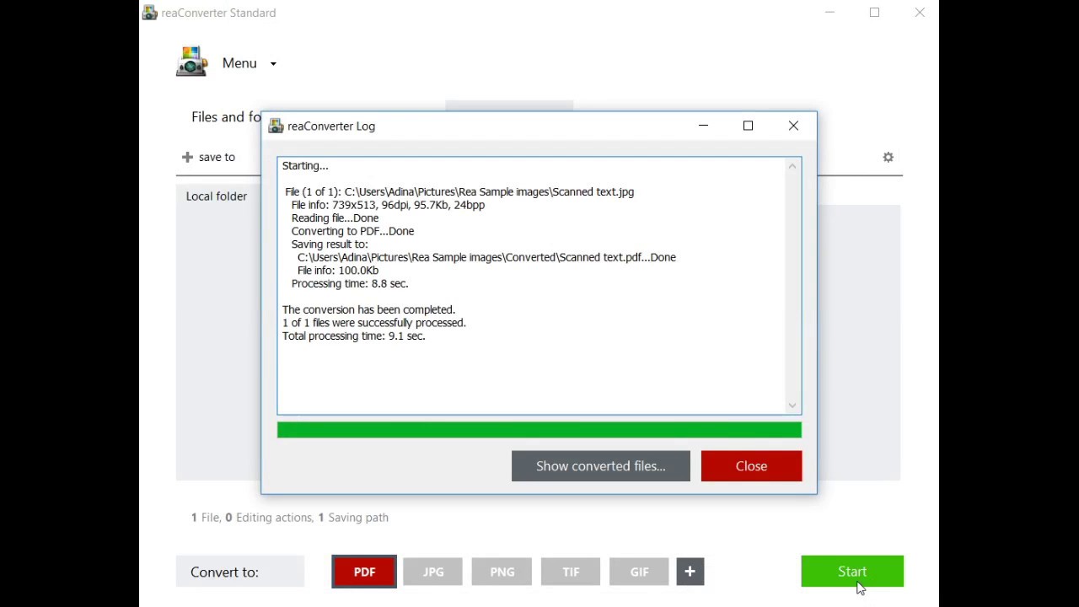The width and height of the screenshot is (1079, 607).
Task: Click the 'File info: 100.0Kb' log line
Action: point(338,271)
